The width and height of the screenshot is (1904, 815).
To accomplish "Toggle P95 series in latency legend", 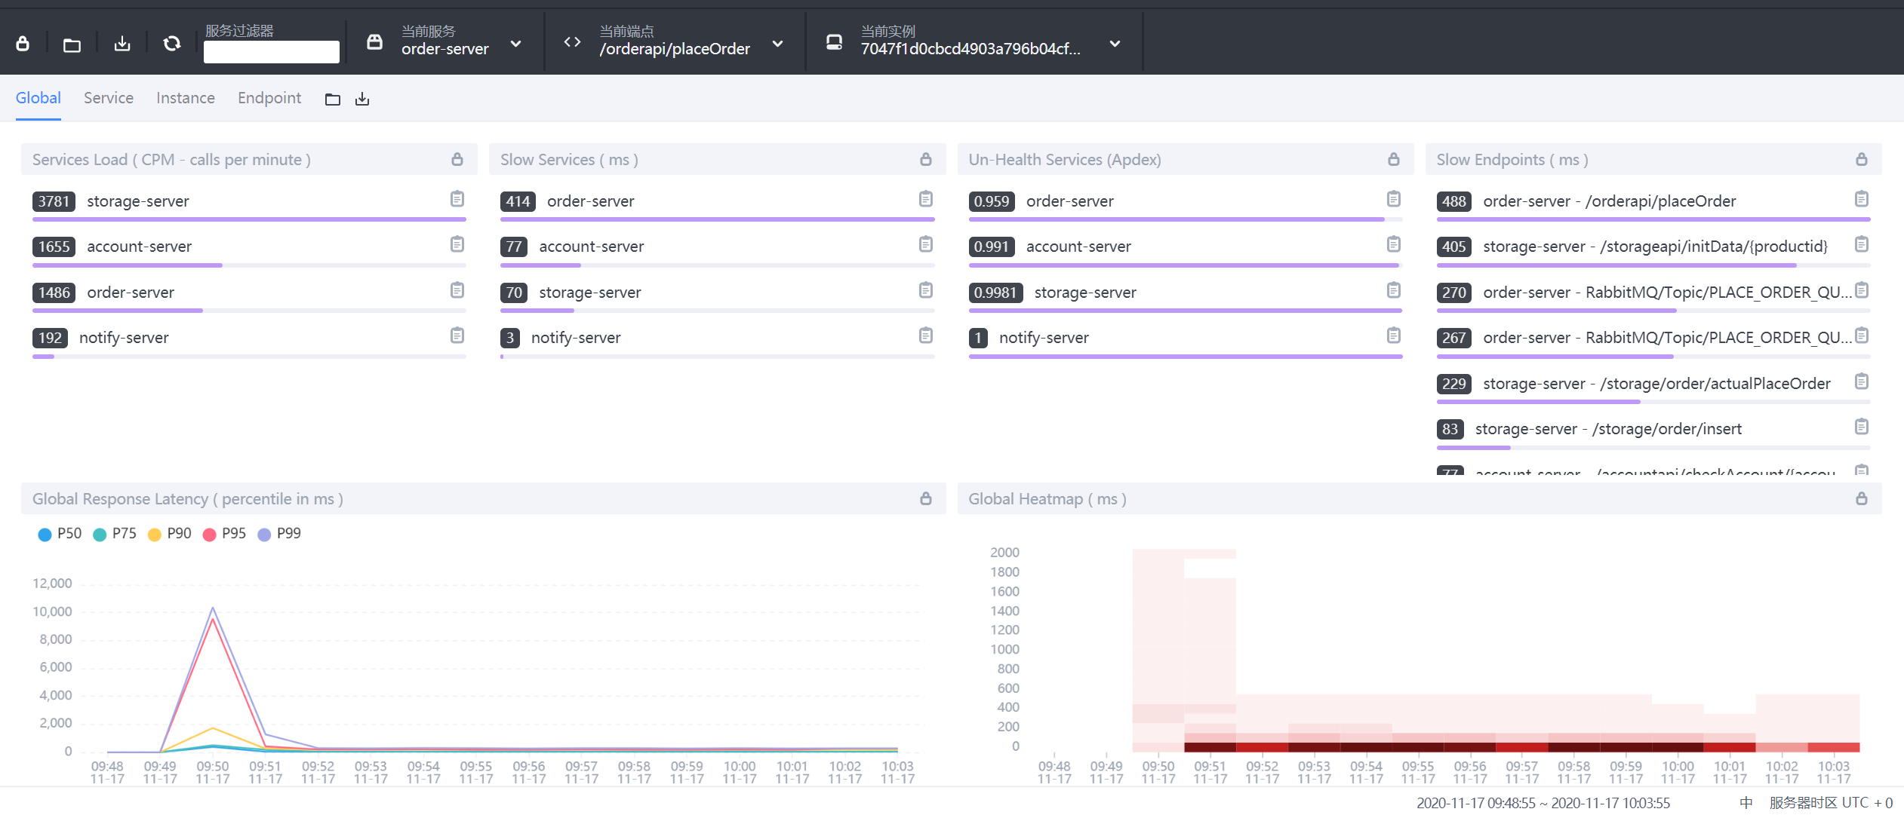I will click(x=225, y=534).
